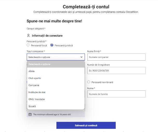Image resolution: width=158 pixels, height=132 pixels.
Task: Pick Altele from the company type list
Action: pos(56,71)
